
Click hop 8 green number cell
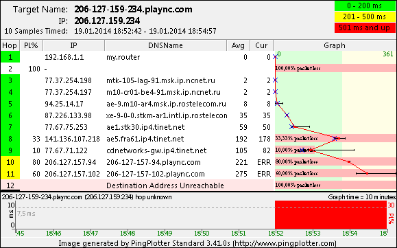(10, 139)
